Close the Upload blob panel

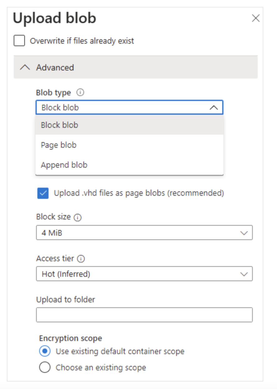(x=256, y=18)
